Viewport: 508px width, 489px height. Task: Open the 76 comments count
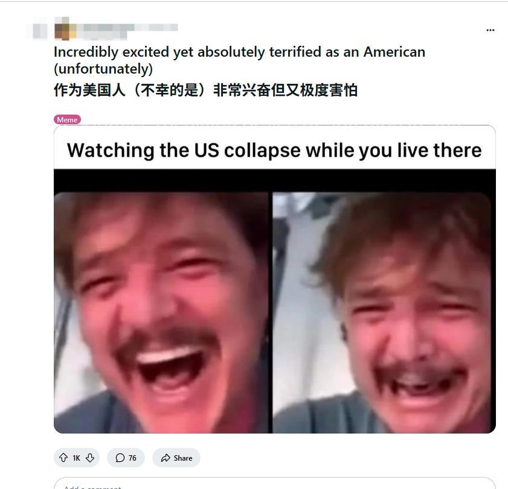click(132, 458)
